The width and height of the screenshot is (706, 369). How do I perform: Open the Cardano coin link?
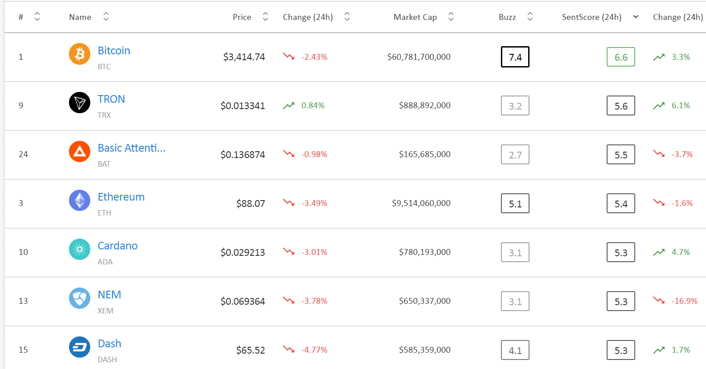pos(118,246)
